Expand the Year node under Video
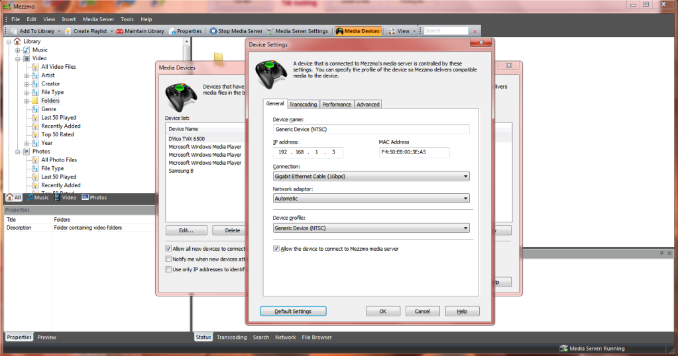The image size is (678, 356). pos(27,144)
